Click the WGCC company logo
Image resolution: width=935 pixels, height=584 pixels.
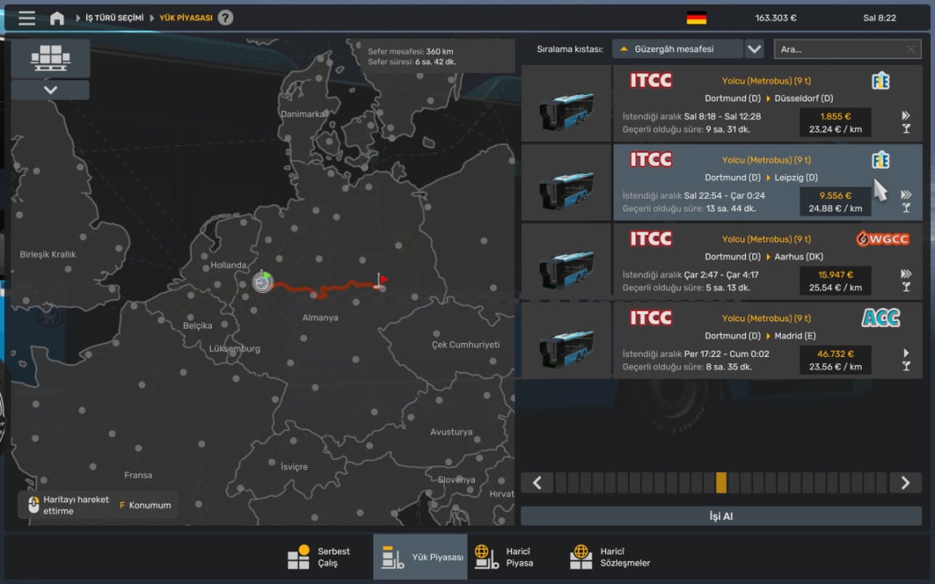[882, 239]
